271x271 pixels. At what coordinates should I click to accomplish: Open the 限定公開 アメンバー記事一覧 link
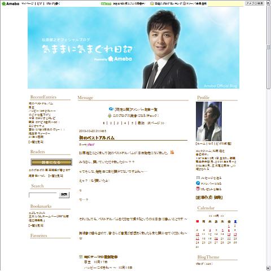coord(136,110)
